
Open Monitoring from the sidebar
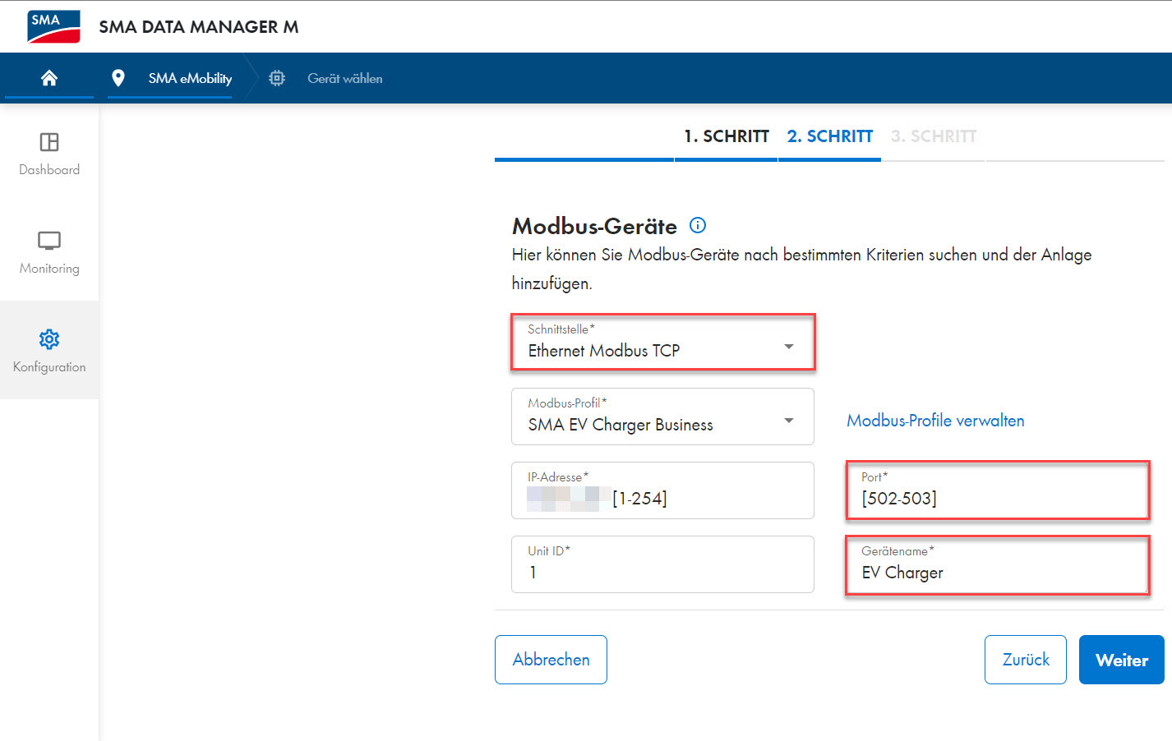[x=49, y=252]
